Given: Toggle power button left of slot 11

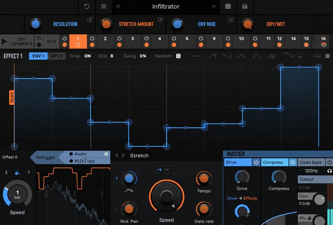Looking at the screenshot, I should point(255,39).
